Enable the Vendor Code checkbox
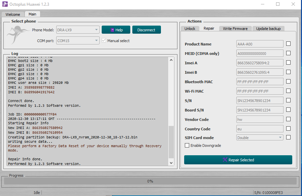 [x=288, y=119]
